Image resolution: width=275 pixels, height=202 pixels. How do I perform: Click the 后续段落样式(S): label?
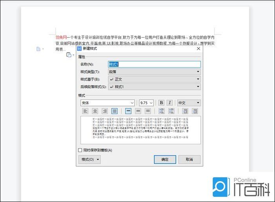(93, 87)
